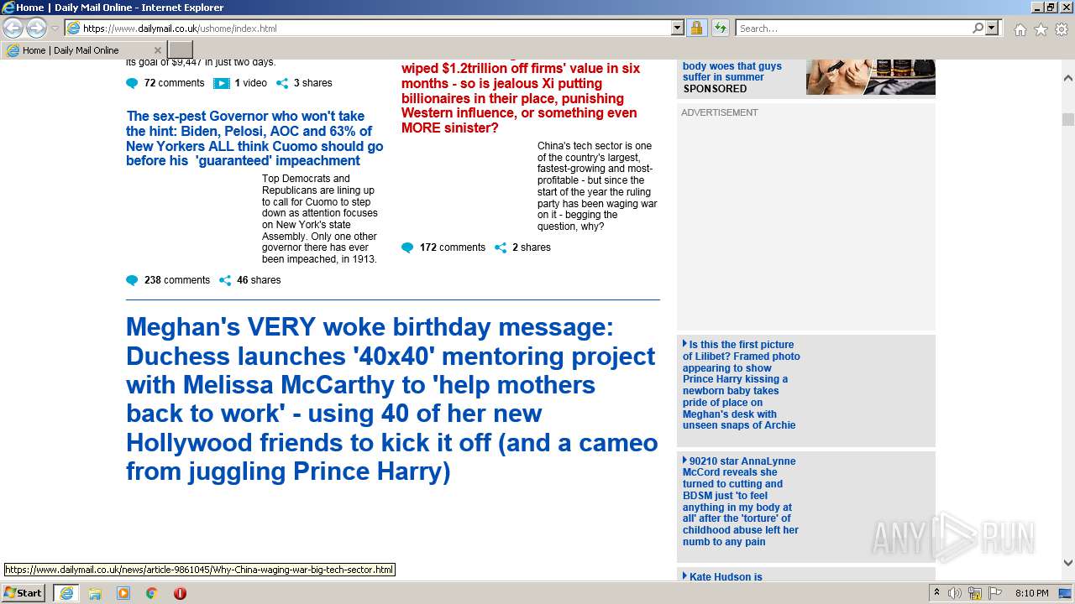Open Meghan's VERY woke birthday message headline
This screenshot has height=604, width=1075.
click(x=392, y=399)
